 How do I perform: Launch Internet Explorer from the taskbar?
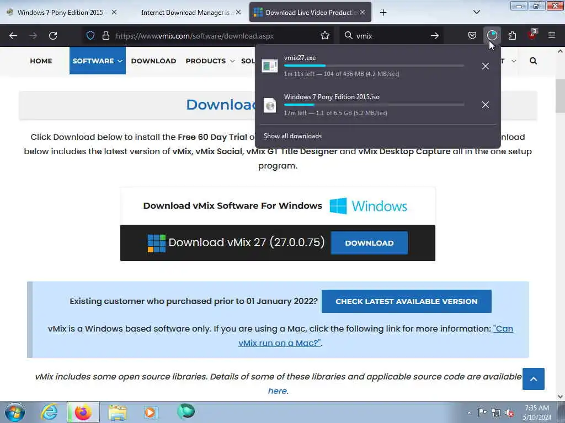point(49,412)
